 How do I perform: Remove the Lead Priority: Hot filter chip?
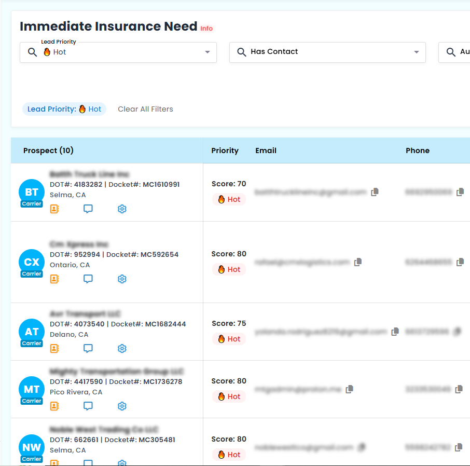(64, 109)
